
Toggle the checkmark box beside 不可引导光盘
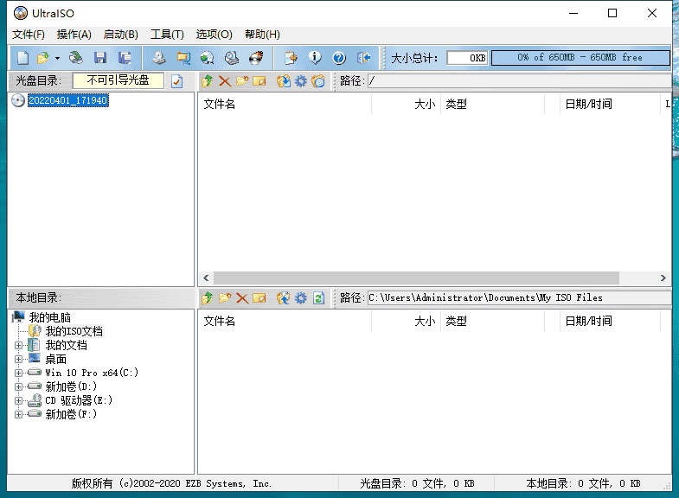177,81
